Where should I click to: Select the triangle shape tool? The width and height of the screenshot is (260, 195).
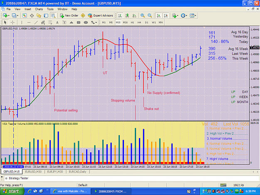[72, 22]
